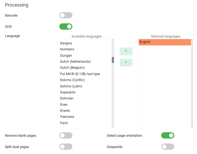The image size is (197, 154).
Task: Turn on the Despeckle toggle
Action: click(x=167, y=147)
